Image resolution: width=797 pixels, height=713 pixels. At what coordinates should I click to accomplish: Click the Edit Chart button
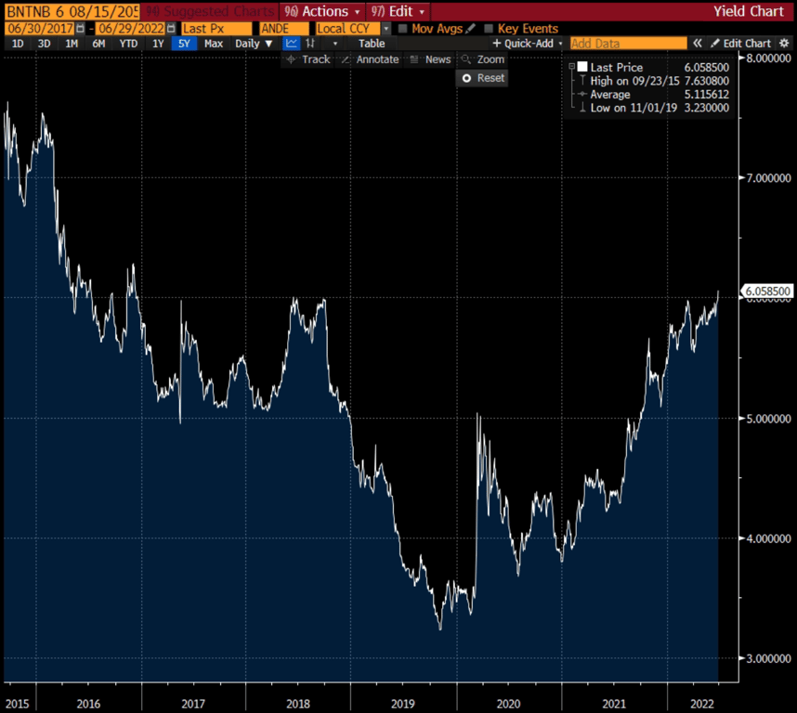click(x=741, y=44)
